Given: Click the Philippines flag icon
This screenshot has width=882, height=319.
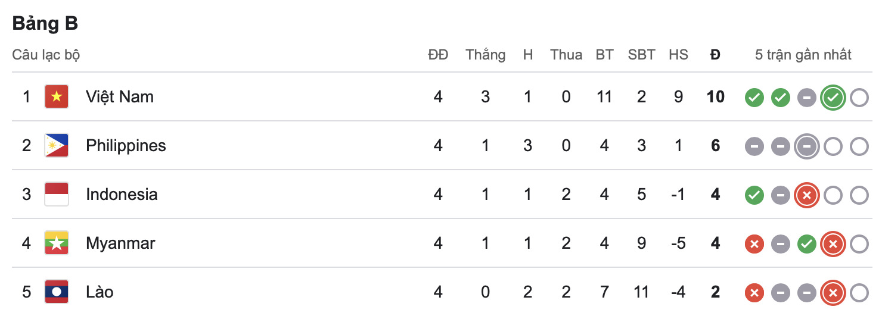Looking at the screenshot, I should coord(57,146).
